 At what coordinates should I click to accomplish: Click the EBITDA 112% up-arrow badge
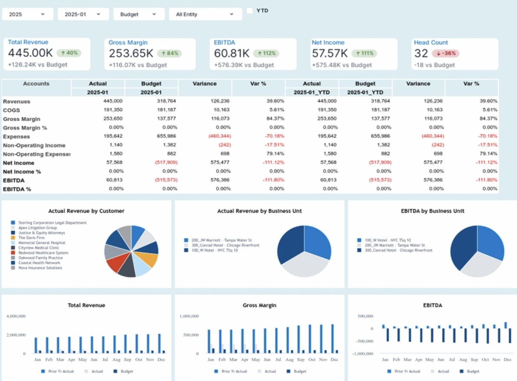267,53
